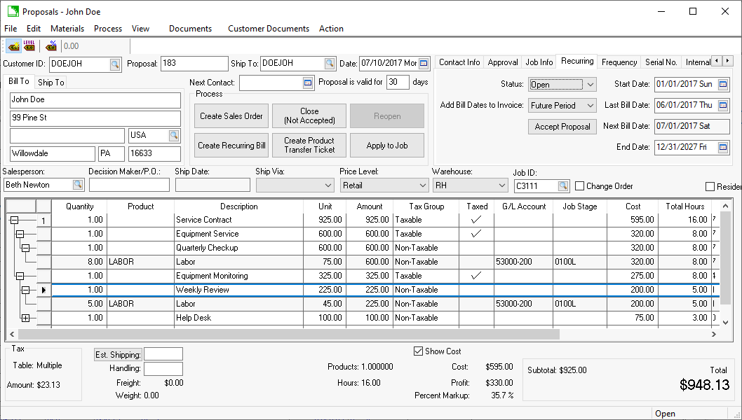Toggle the Taxed checkmark for Equipment Monitoring
This screenshot has width=742, height=420.
point(476,276)
